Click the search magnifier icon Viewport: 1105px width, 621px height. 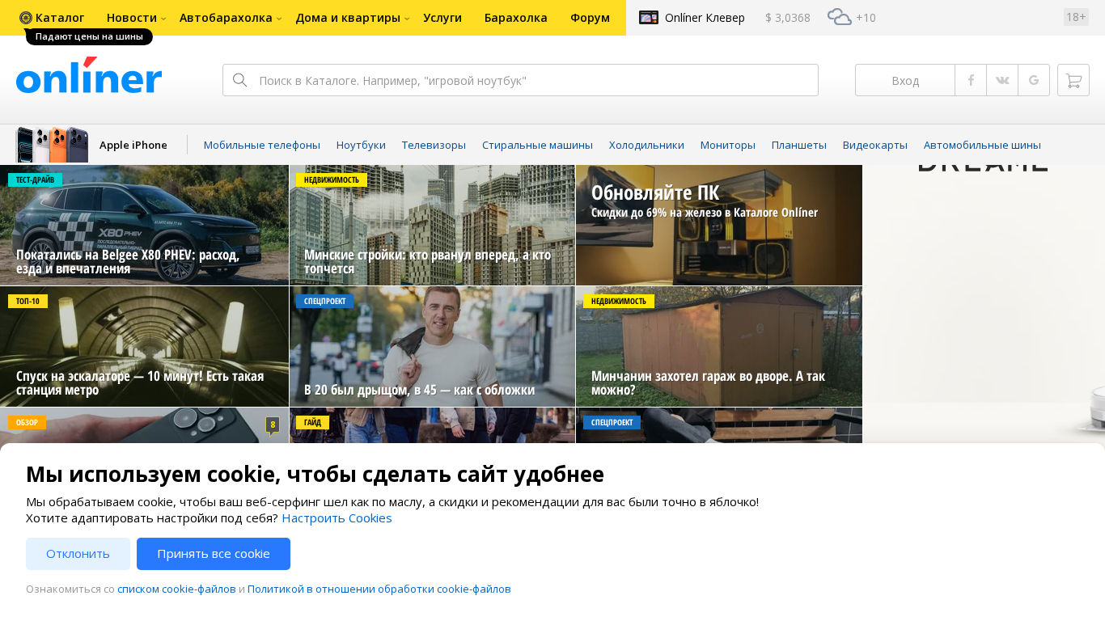240,80
